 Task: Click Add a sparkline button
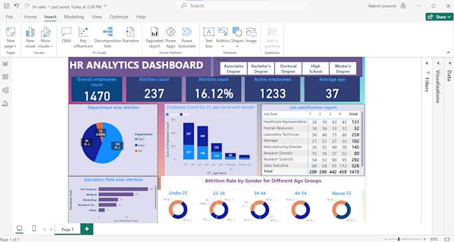(x=272, y=37)
